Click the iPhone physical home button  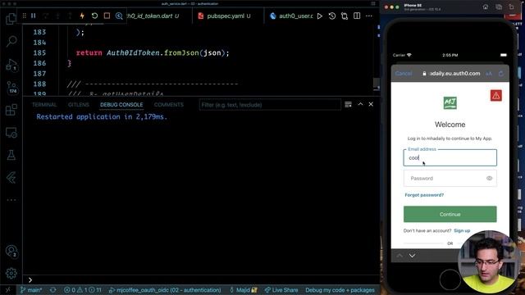(x=450, y=279)
